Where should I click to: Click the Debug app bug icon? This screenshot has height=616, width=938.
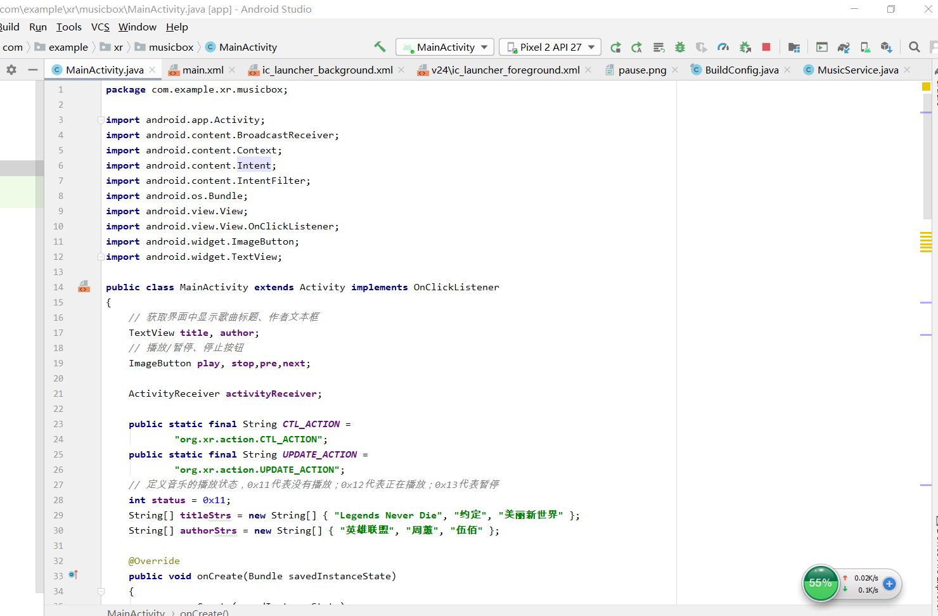click(x=680, y=48)
